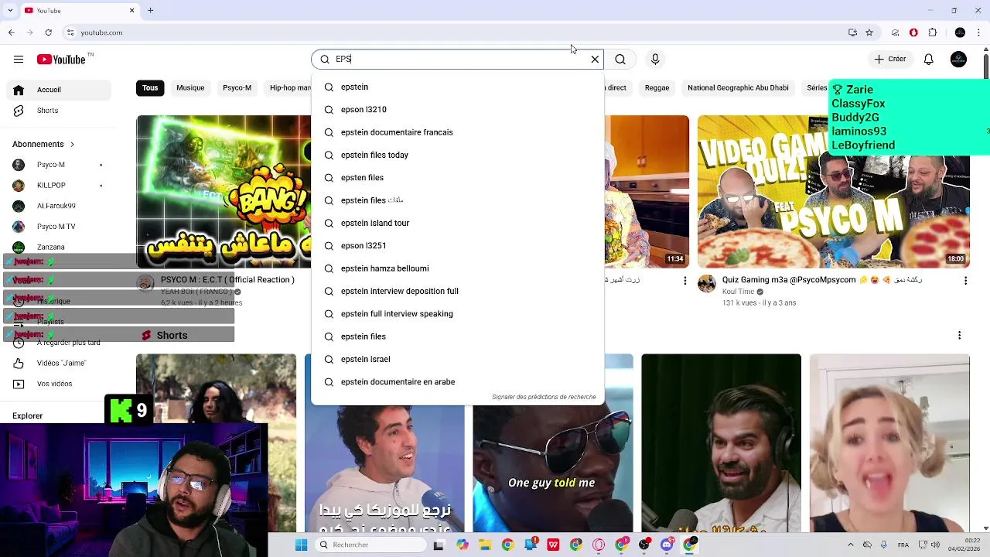The image size is (990, 557).
Task: Open a new browser tab
Action: [x=151, y=10]
